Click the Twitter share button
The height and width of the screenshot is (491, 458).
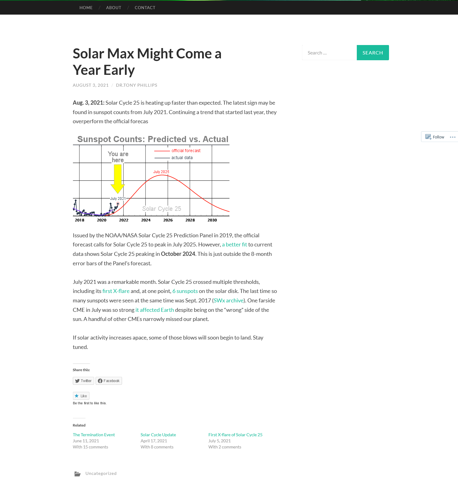click(x=83, y=381)
